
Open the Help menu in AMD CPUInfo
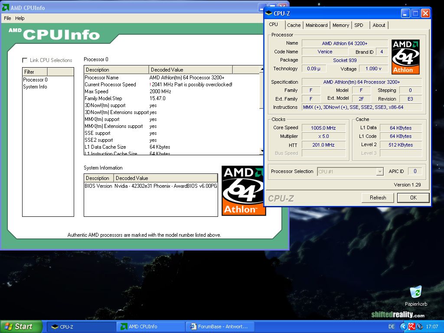tap(20, 18)
